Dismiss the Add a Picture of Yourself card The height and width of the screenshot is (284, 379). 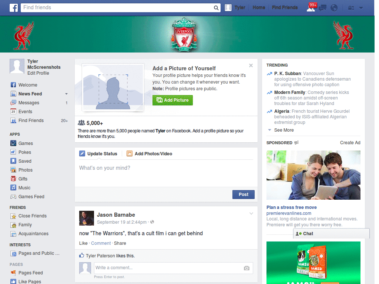[x=251, y=65]
